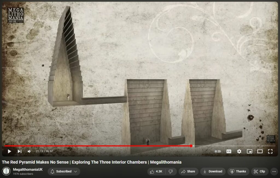
Task: Enter full screen mode
Action: [270, 151]
